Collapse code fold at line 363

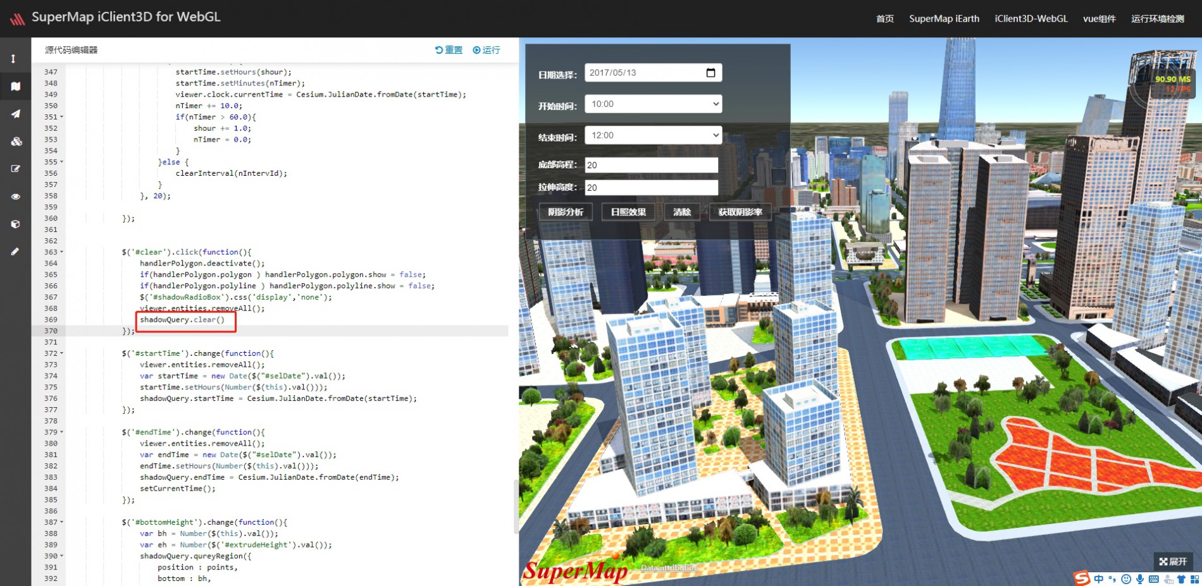tap(61, 252)
